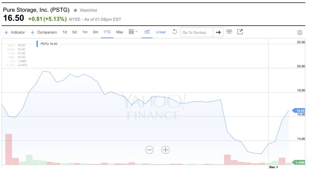Add a Comparison symbol
The height and width of the screenshot is (170, 310).
tap(43, 32)
